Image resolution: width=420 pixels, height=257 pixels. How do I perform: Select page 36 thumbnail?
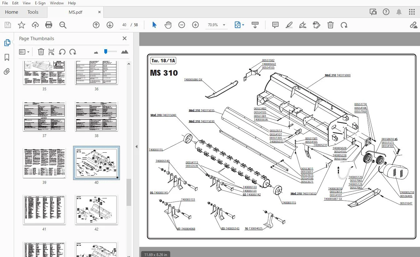pos(96,73)
